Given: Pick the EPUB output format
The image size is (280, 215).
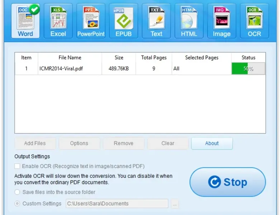Looking at the screenshot, I should coord(124,21).
